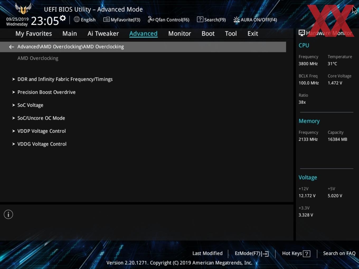Click the Search question mark icon

[x=200, y=20]
